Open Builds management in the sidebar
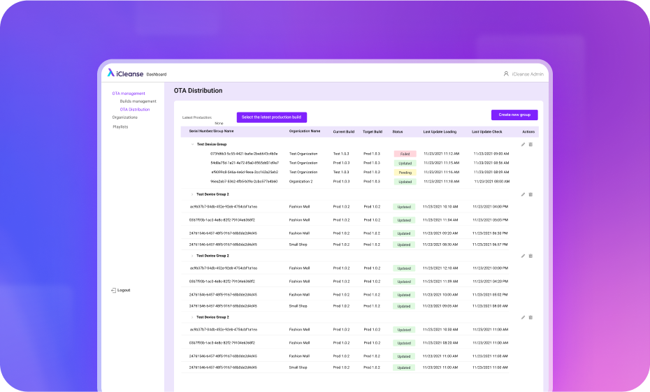This screenshot has width=650, height=392. click(x=138, y=101)
